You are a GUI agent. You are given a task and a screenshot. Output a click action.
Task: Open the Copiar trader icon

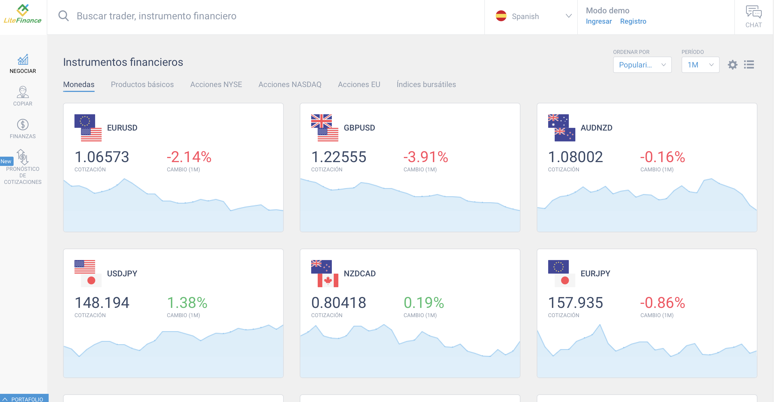click(x=23, y=92)
